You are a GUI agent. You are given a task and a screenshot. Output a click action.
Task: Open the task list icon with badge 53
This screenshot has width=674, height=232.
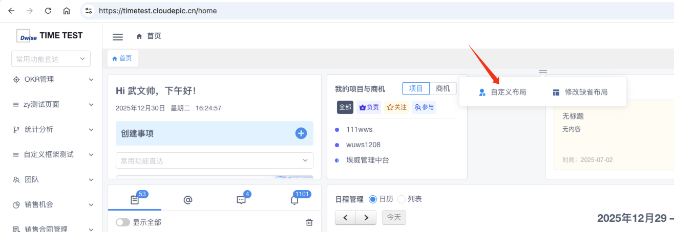tap(135, 200)
